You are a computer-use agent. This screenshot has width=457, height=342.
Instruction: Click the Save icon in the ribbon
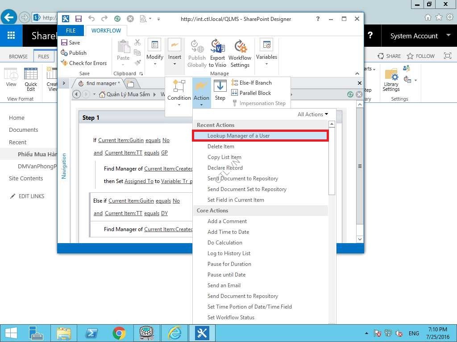[65, 43]
